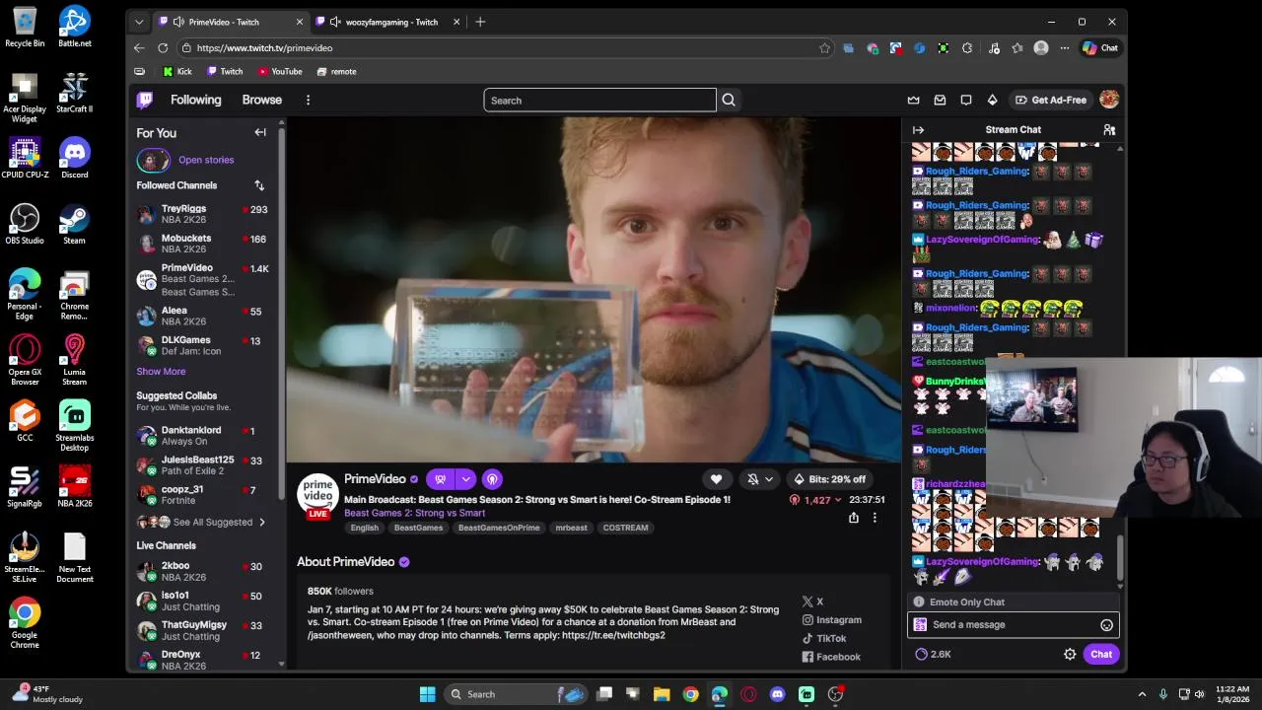1262x710 pixels.
Task: Collapse the Stream Chat panel
Action: point(918,129)
